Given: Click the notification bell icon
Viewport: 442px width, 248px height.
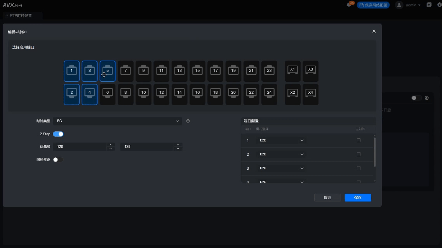Looking at the screenshot, I should tap(349, 5).
